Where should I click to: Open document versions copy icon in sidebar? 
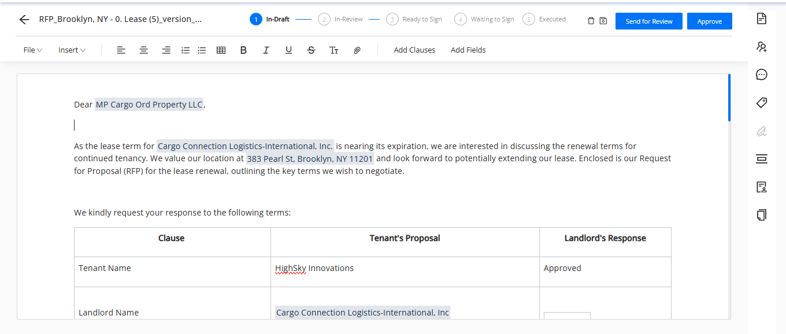pos(762,215)
